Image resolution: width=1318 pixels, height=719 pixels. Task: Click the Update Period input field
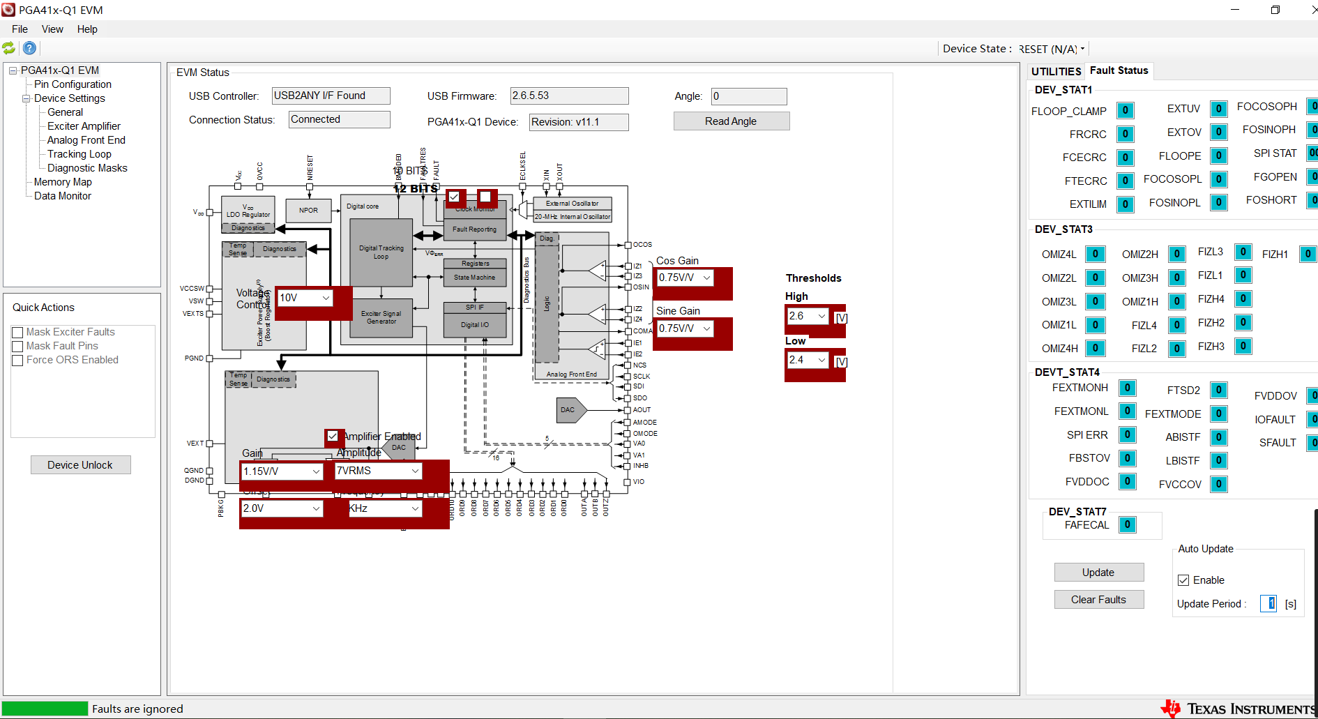click(1268, 603)
